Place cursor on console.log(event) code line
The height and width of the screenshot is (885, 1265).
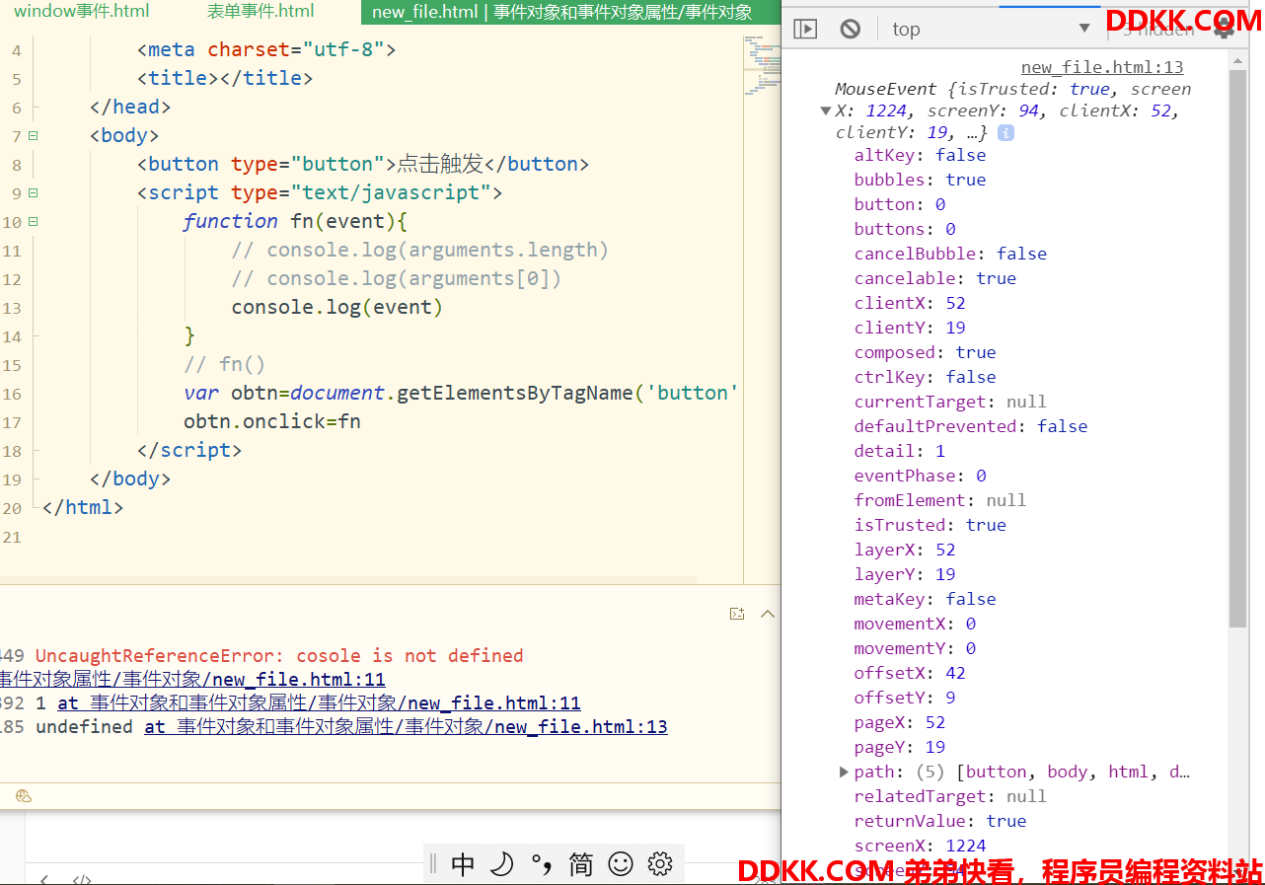pyautogui.click(x=337, y=307)
